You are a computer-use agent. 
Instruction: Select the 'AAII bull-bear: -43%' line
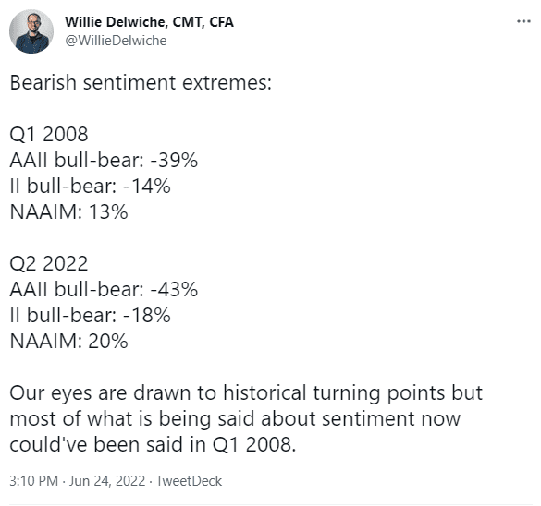tap(104, 289)
